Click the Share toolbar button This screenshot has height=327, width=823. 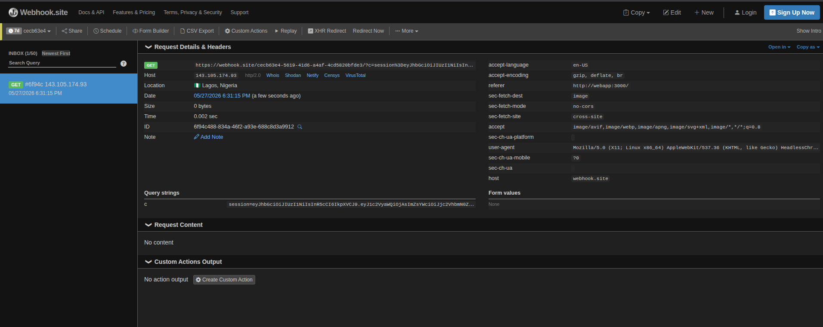click(x=72, y=31)
